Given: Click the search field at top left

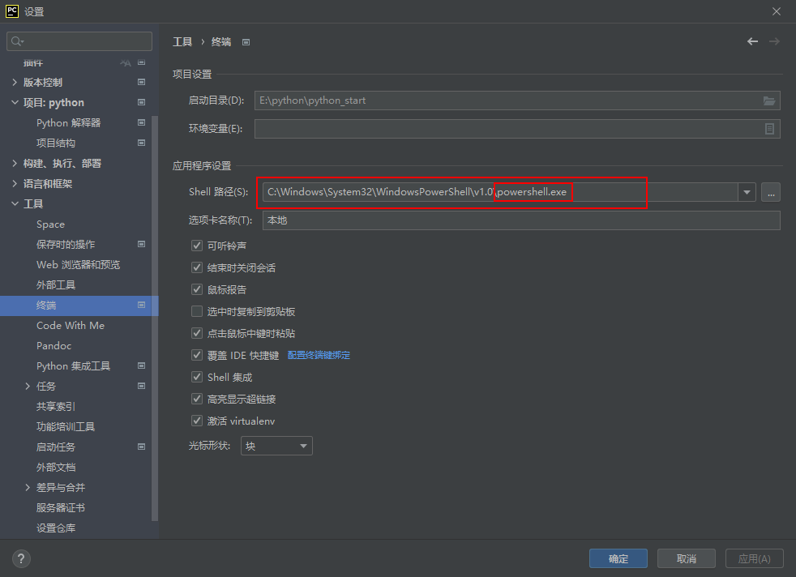Looking at the screenshot, I should [x=79, y=40].
